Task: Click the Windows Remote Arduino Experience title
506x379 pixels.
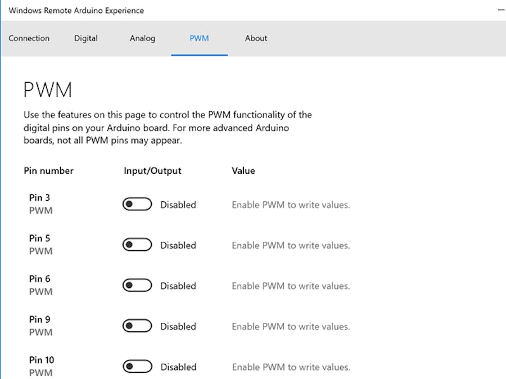Action: [x=76, y=10]
